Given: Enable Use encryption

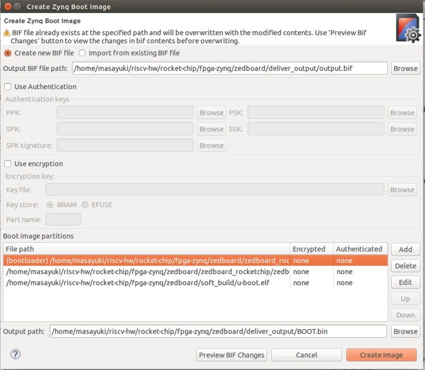Looking at the screenshot, I should click(7, 163).
